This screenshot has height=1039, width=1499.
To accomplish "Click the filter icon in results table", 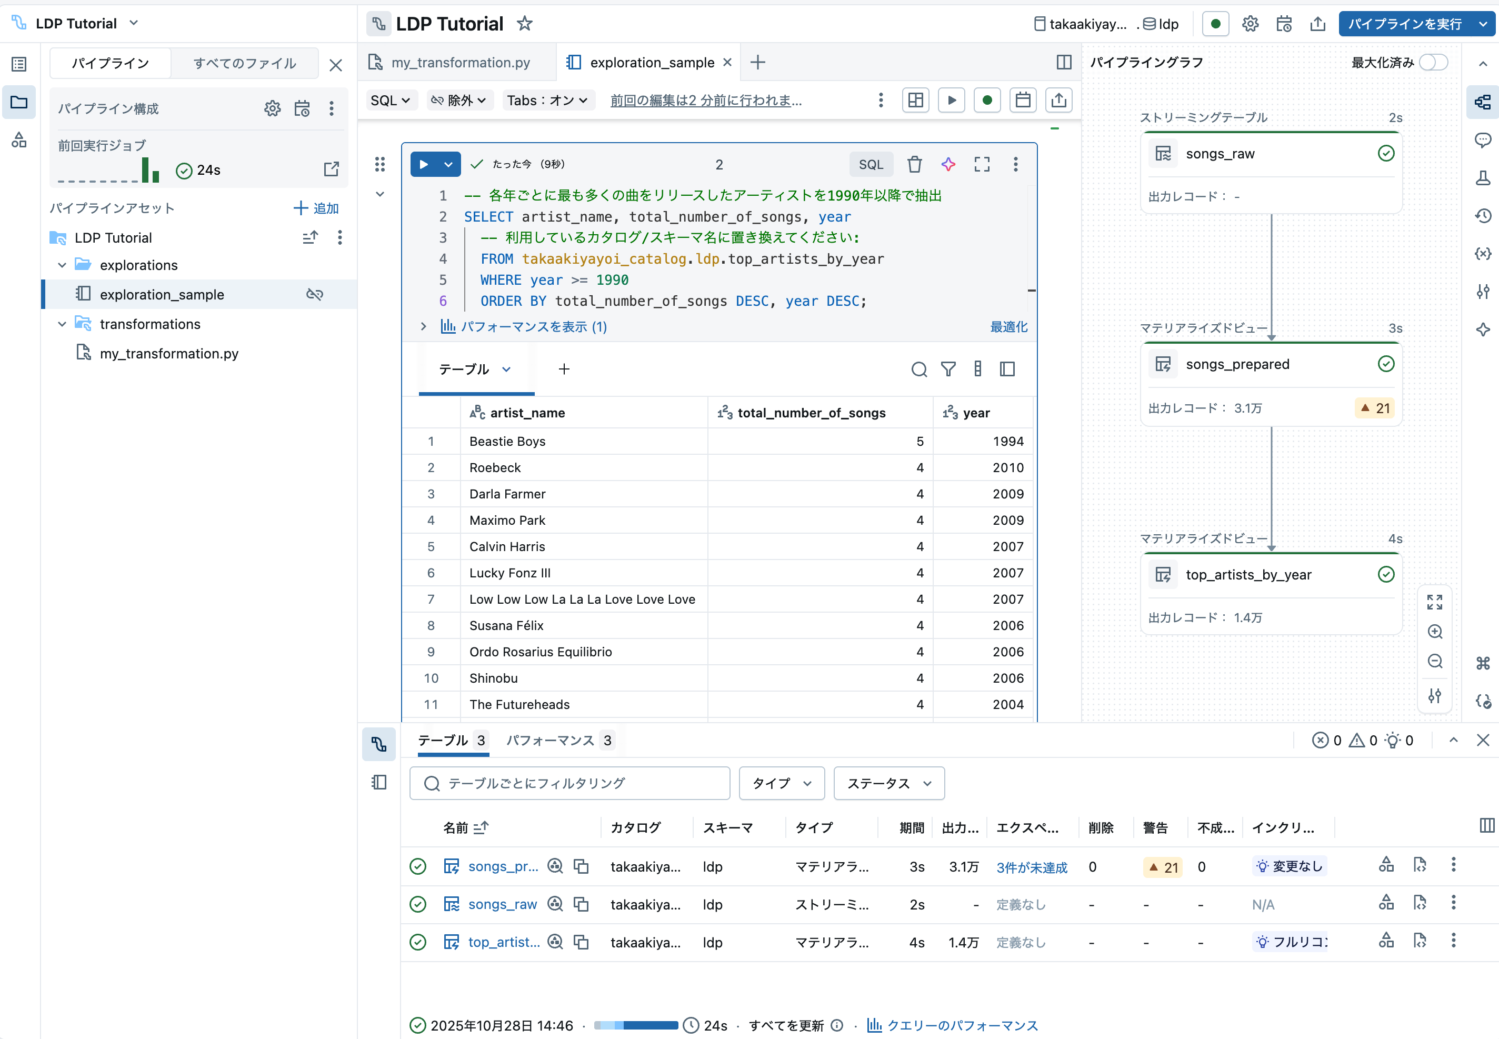I will pos(948,369).
